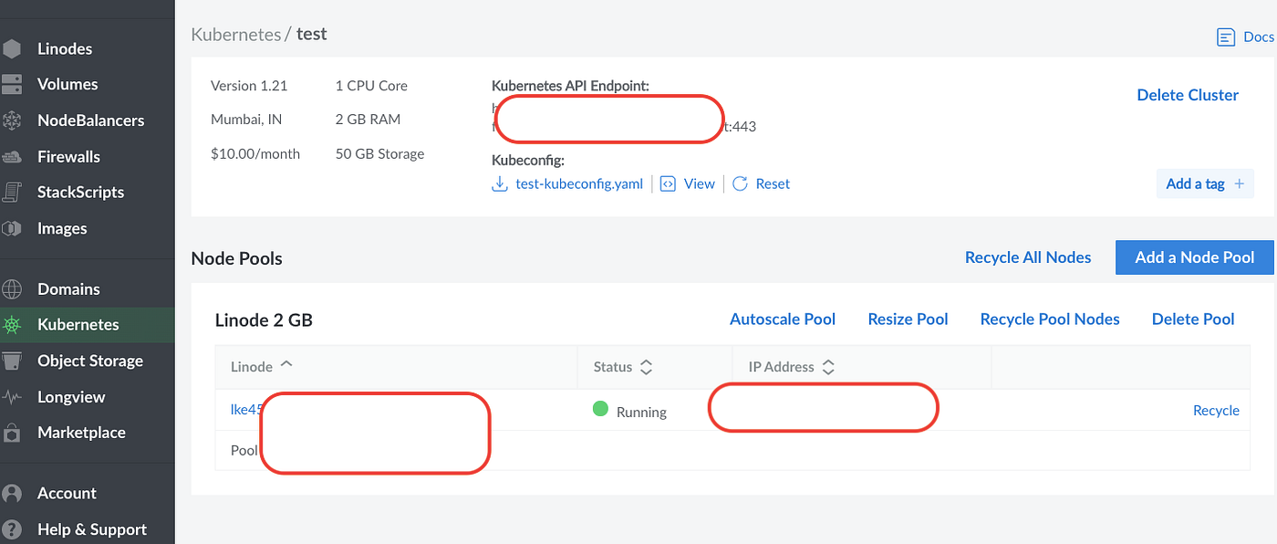This screenshot has width=1277, height=544.
Task: Open the Images sidebar section
Action: point(62,228)
